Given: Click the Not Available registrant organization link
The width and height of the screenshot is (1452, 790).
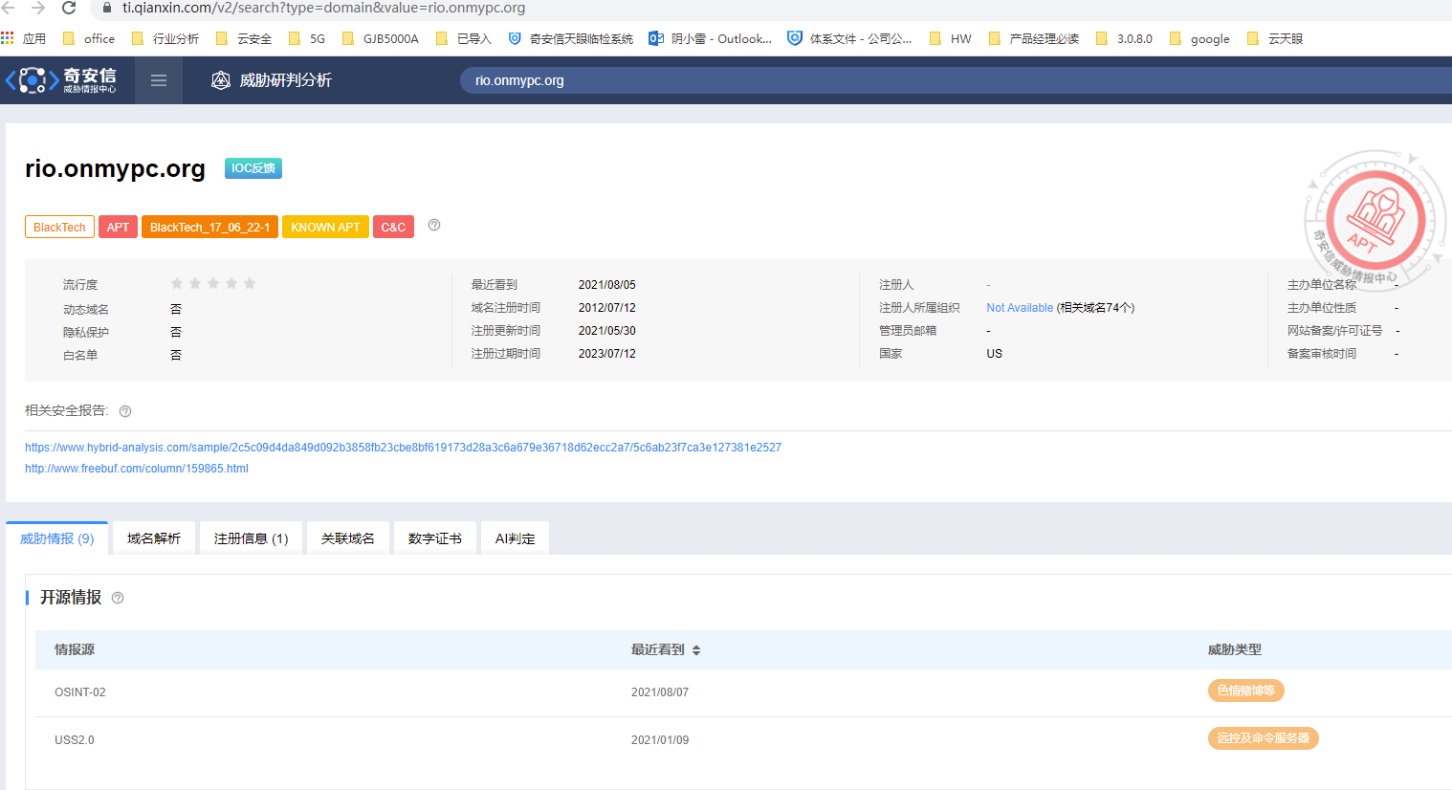Looking at the screenshot, I should pos(1020,308).
